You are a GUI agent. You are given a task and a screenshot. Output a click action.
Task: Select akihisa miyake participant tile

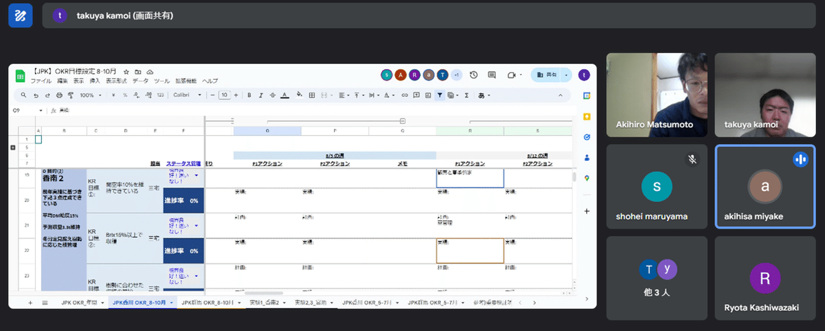764,186
